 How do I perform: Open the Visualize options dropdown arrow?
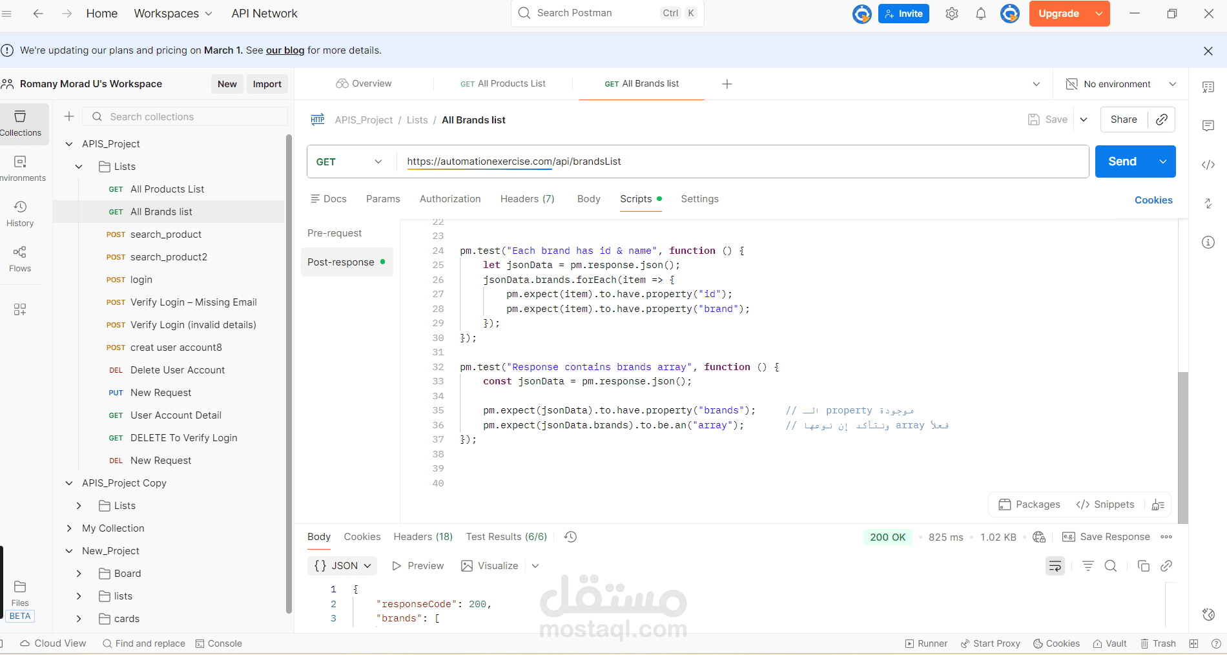(535, 566)
